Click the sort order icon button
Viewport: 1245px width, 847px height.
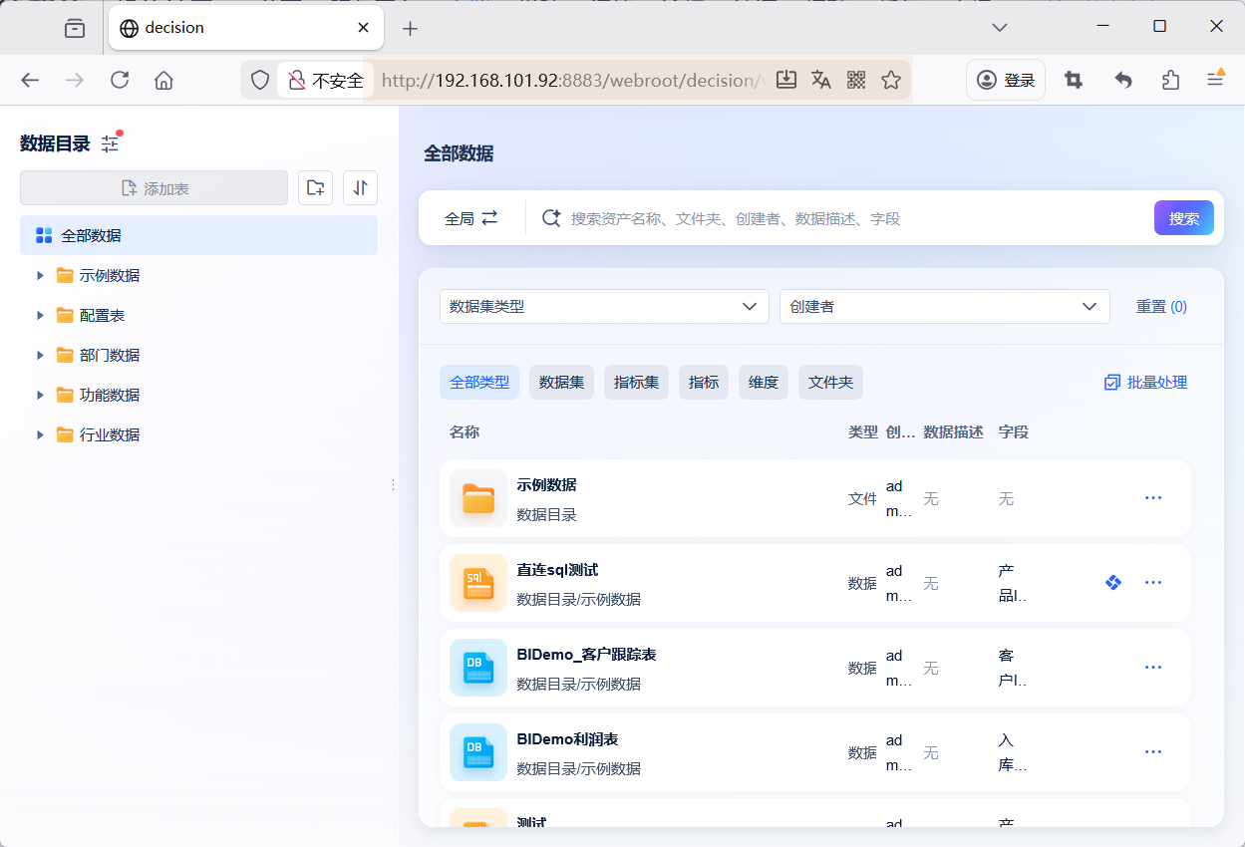pos(360,187)
